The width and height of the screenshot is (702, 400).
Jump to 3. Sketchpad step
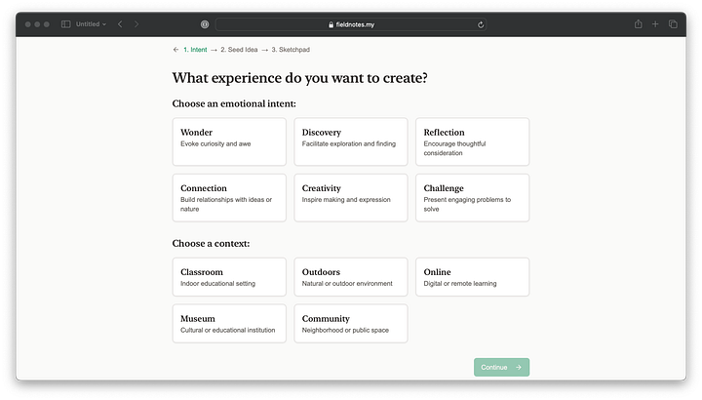(x=291, y=50)
